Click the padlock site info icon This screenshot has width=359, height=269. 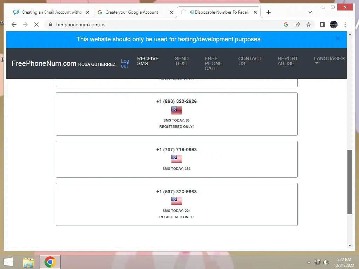coord(50,25)
